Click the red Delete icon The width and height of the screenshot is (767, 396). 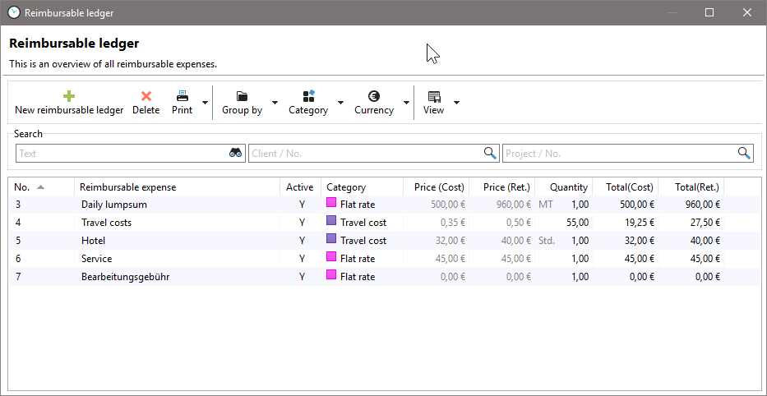pyautogui.click(x=146, y=96)
